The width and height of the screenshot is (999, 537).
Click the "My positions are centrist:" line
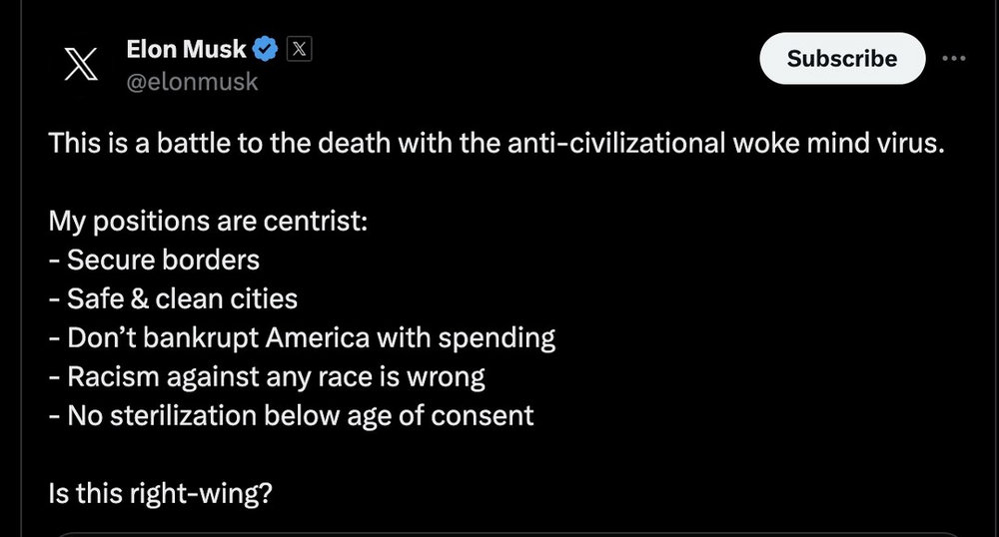[209, 221]
